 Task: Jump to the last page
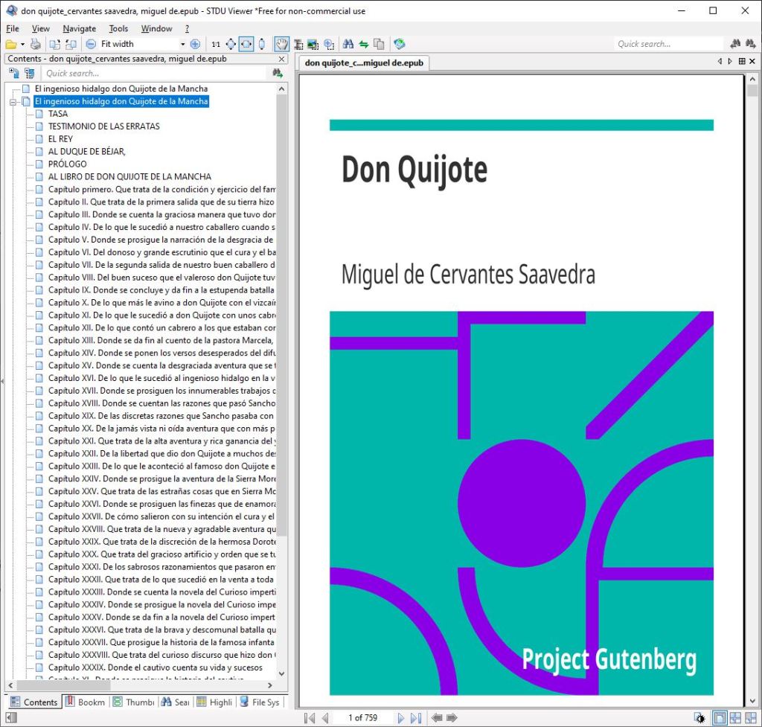point(416,718)
